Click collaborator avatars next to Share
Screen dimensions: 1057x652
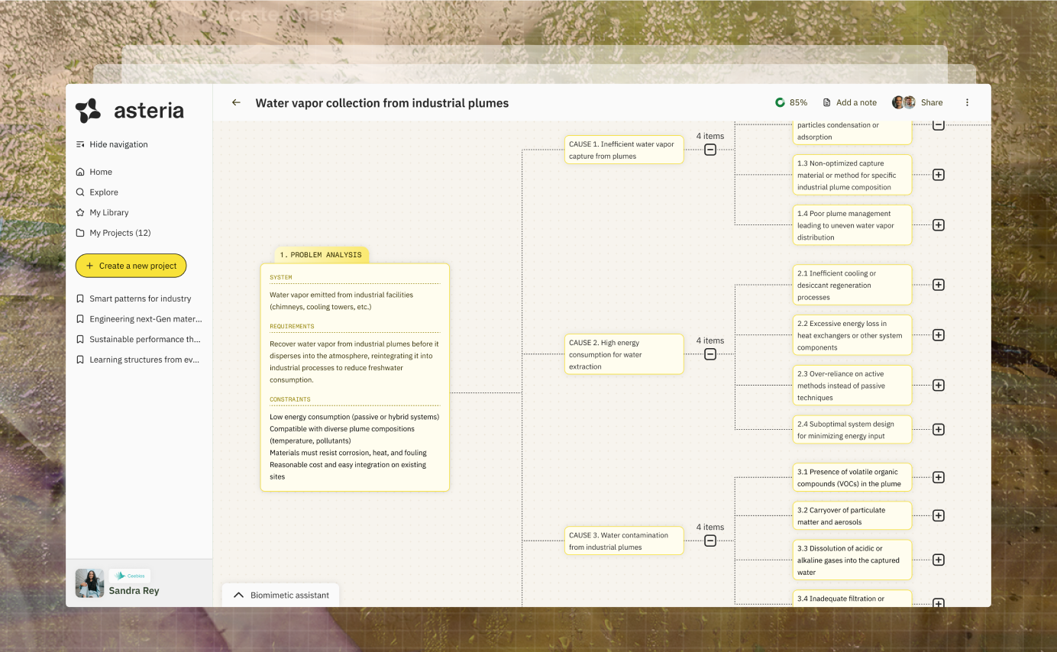point(904,102)
